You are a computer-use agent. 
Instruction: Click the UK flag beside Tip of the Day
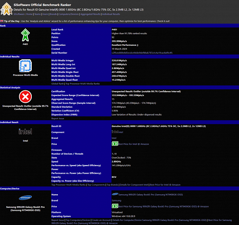click(1, 21)
